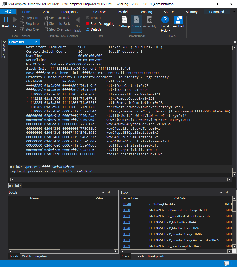Open the Source ribbon tab

click(x=169, y=12)
